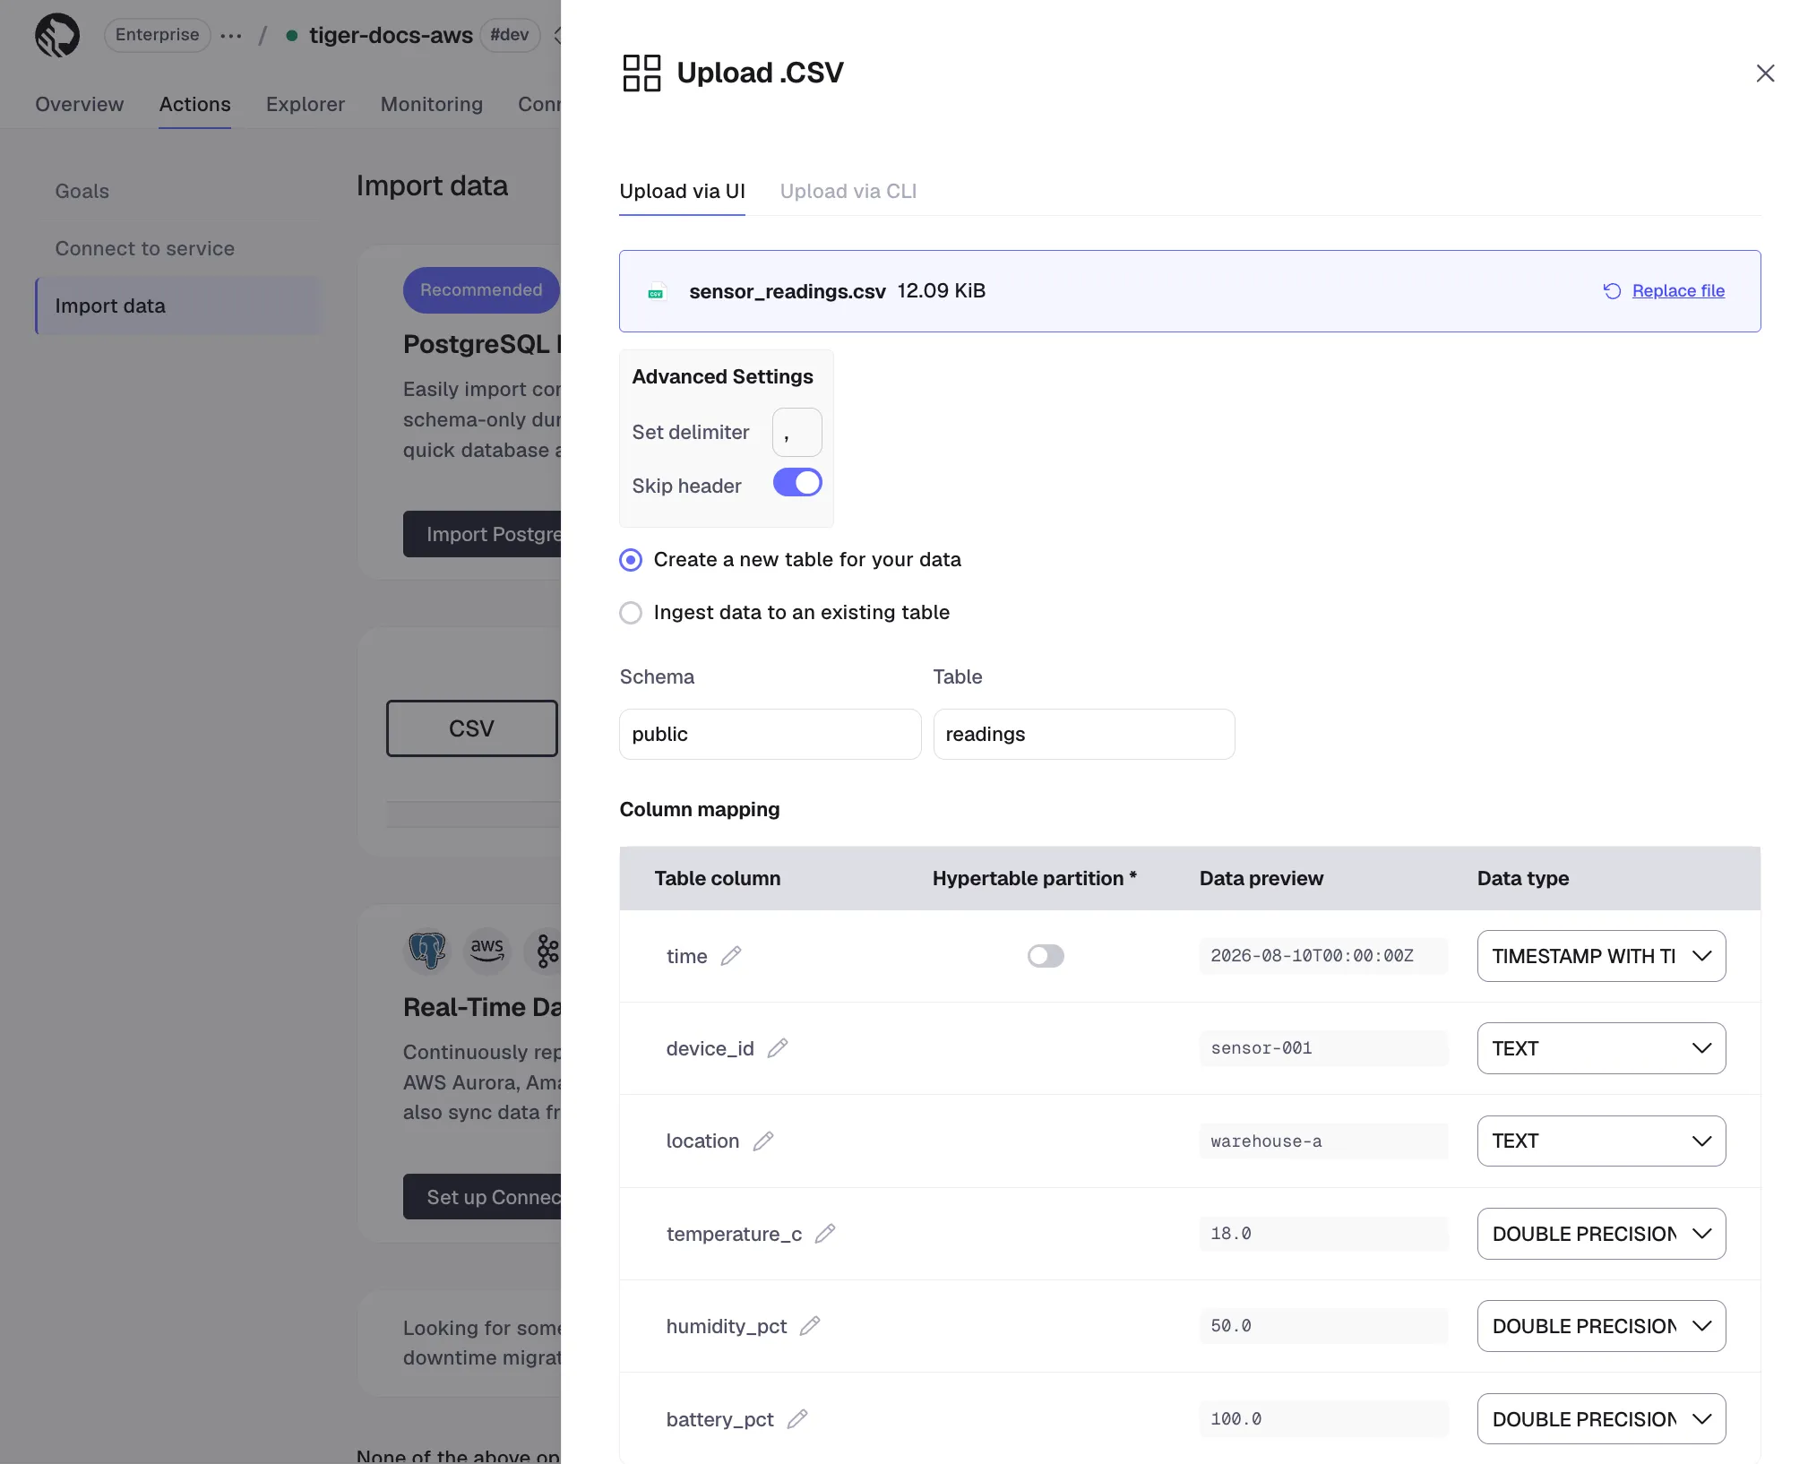Image resolution: width=1808 pixels, height=1464 pixels.
Task: Switch to Upload via UI tab
Action: pos(682,192)
